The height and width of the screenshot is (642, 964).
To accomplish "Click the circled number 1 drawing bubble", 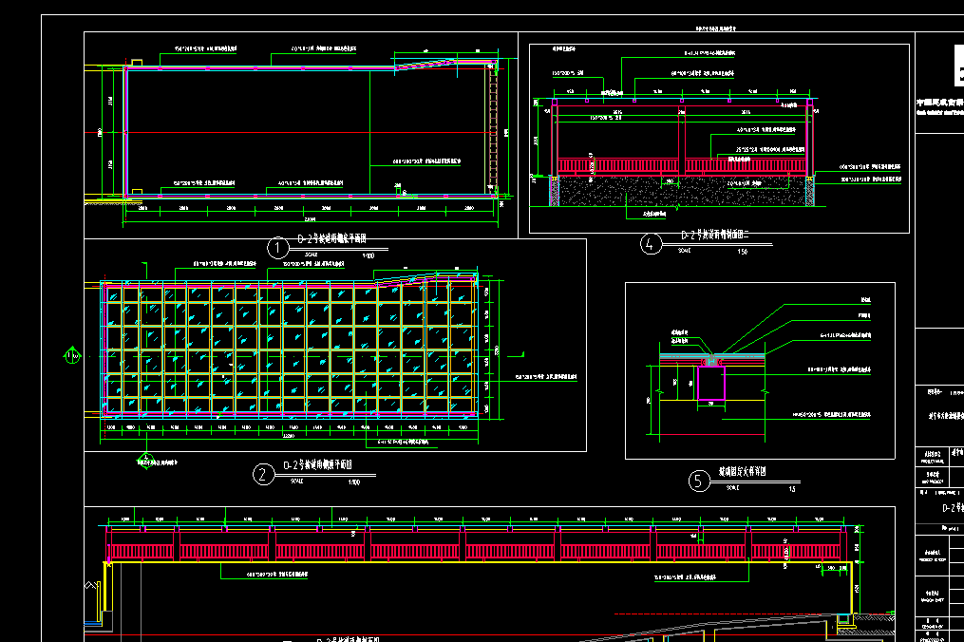I will click(x=278, y=249).
